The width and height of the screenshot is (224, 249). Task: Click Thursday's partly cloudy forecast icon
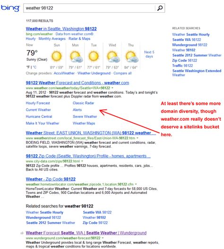pos(132,57)
